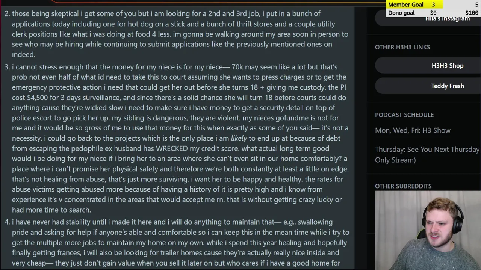Click the 'Thursday: See You Next Thursday' line
This screenshot has height=270, width=481.
click(427, 149)
